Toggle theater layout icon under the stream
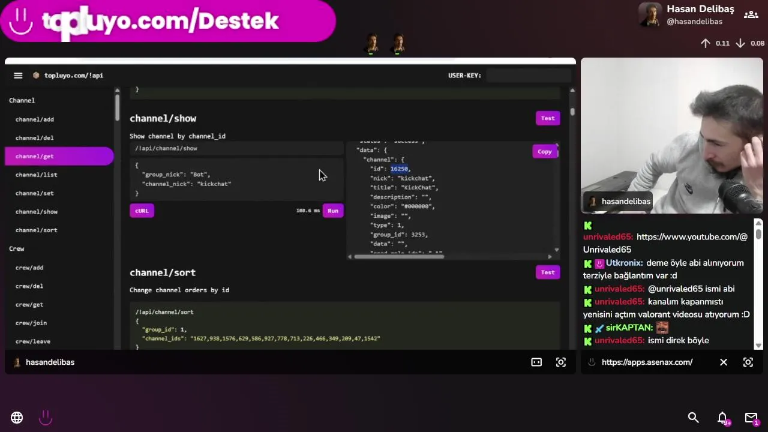This screenshot has width=768, height=432. 536,362
